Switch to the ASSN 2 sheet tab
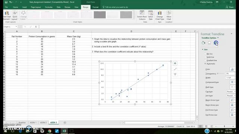Viewport: 239px width, 134px height. point(43,122)
